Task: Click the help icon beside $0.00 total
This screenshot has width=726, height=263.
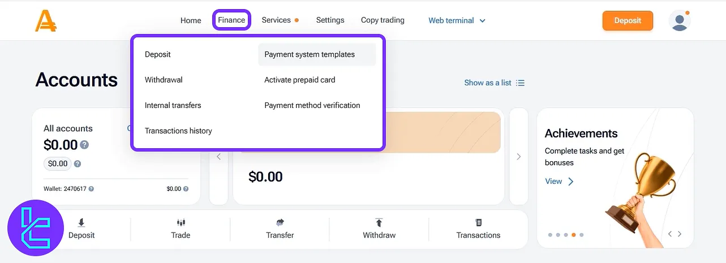Action: [84, 145]
